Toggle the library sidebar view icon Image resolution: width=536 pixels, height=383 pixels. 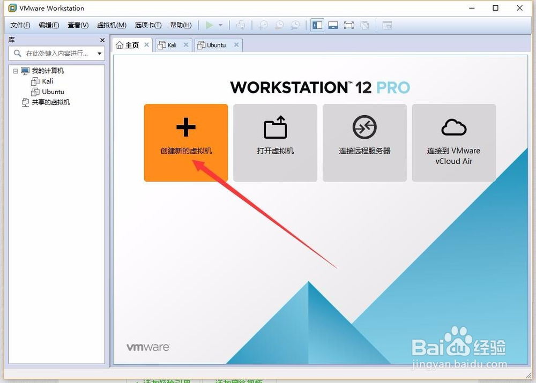click(317, 25)
